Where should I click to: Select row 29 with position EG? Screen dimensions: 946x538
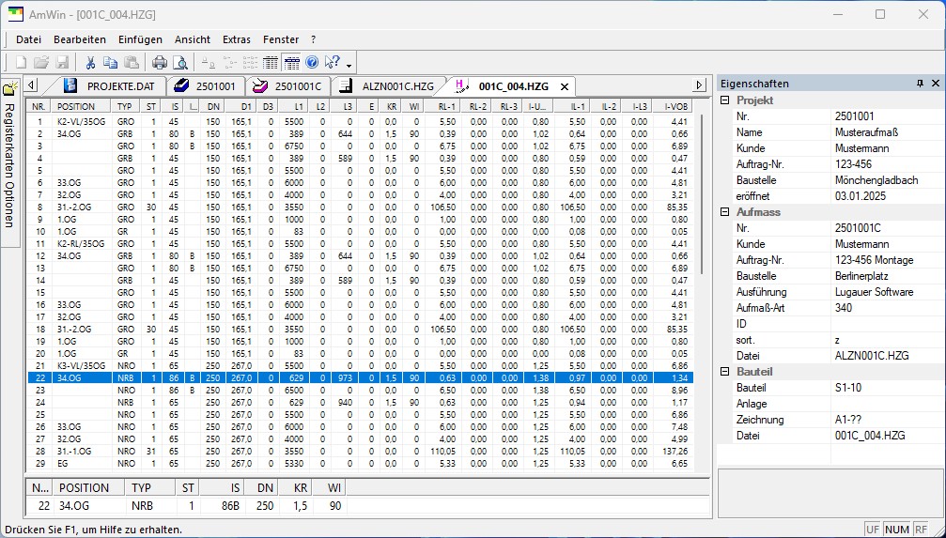360,463
